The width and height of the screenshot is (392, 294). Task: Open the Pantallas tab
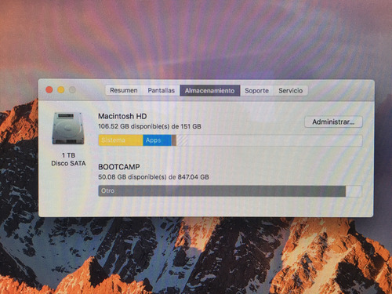tap(161, 90)
